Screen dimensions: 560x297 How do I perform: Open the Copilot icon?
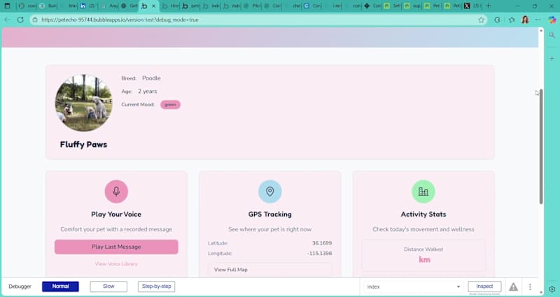coord(552,20)
